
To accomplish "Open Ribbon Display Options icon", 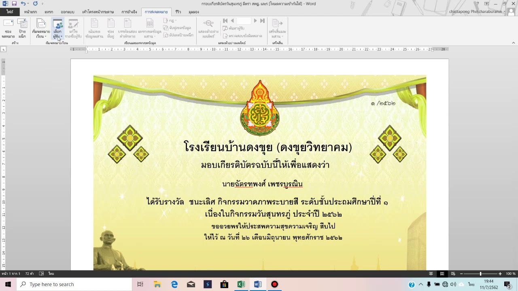I will point(487,4).
